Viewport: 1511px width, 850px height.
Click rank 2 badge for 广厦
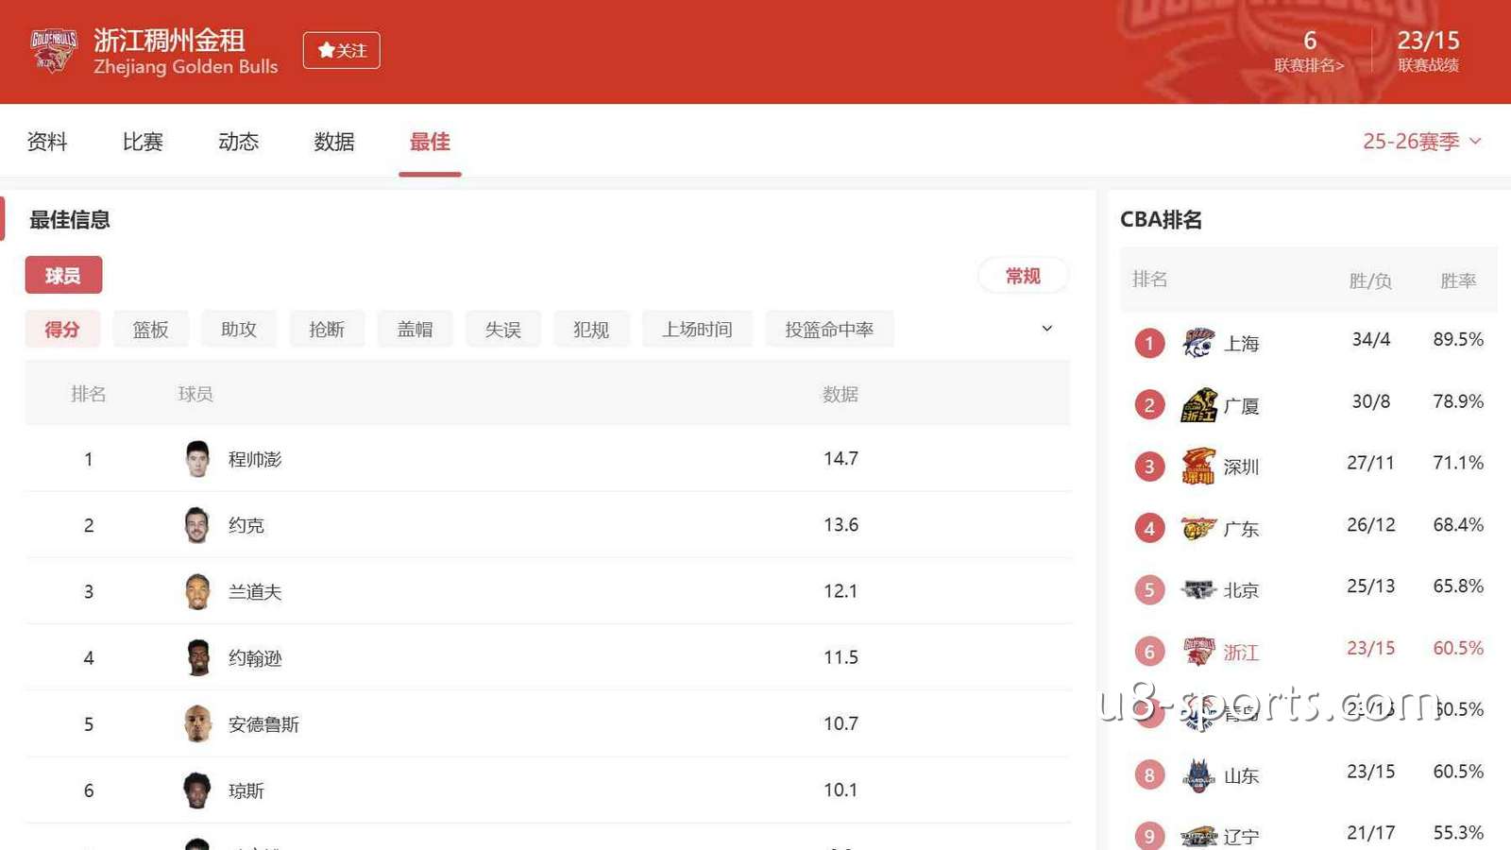[1149, 405]
